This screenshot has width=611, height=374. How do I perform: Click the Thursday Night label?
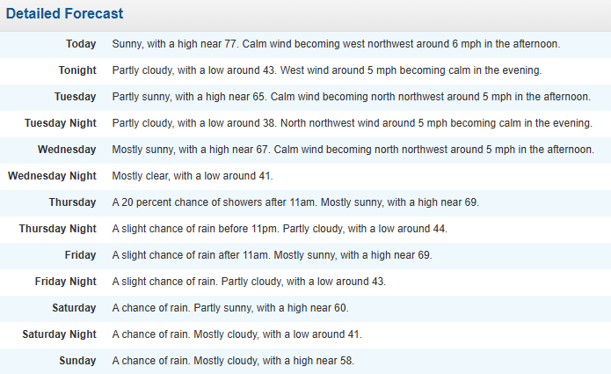point(58,229)
